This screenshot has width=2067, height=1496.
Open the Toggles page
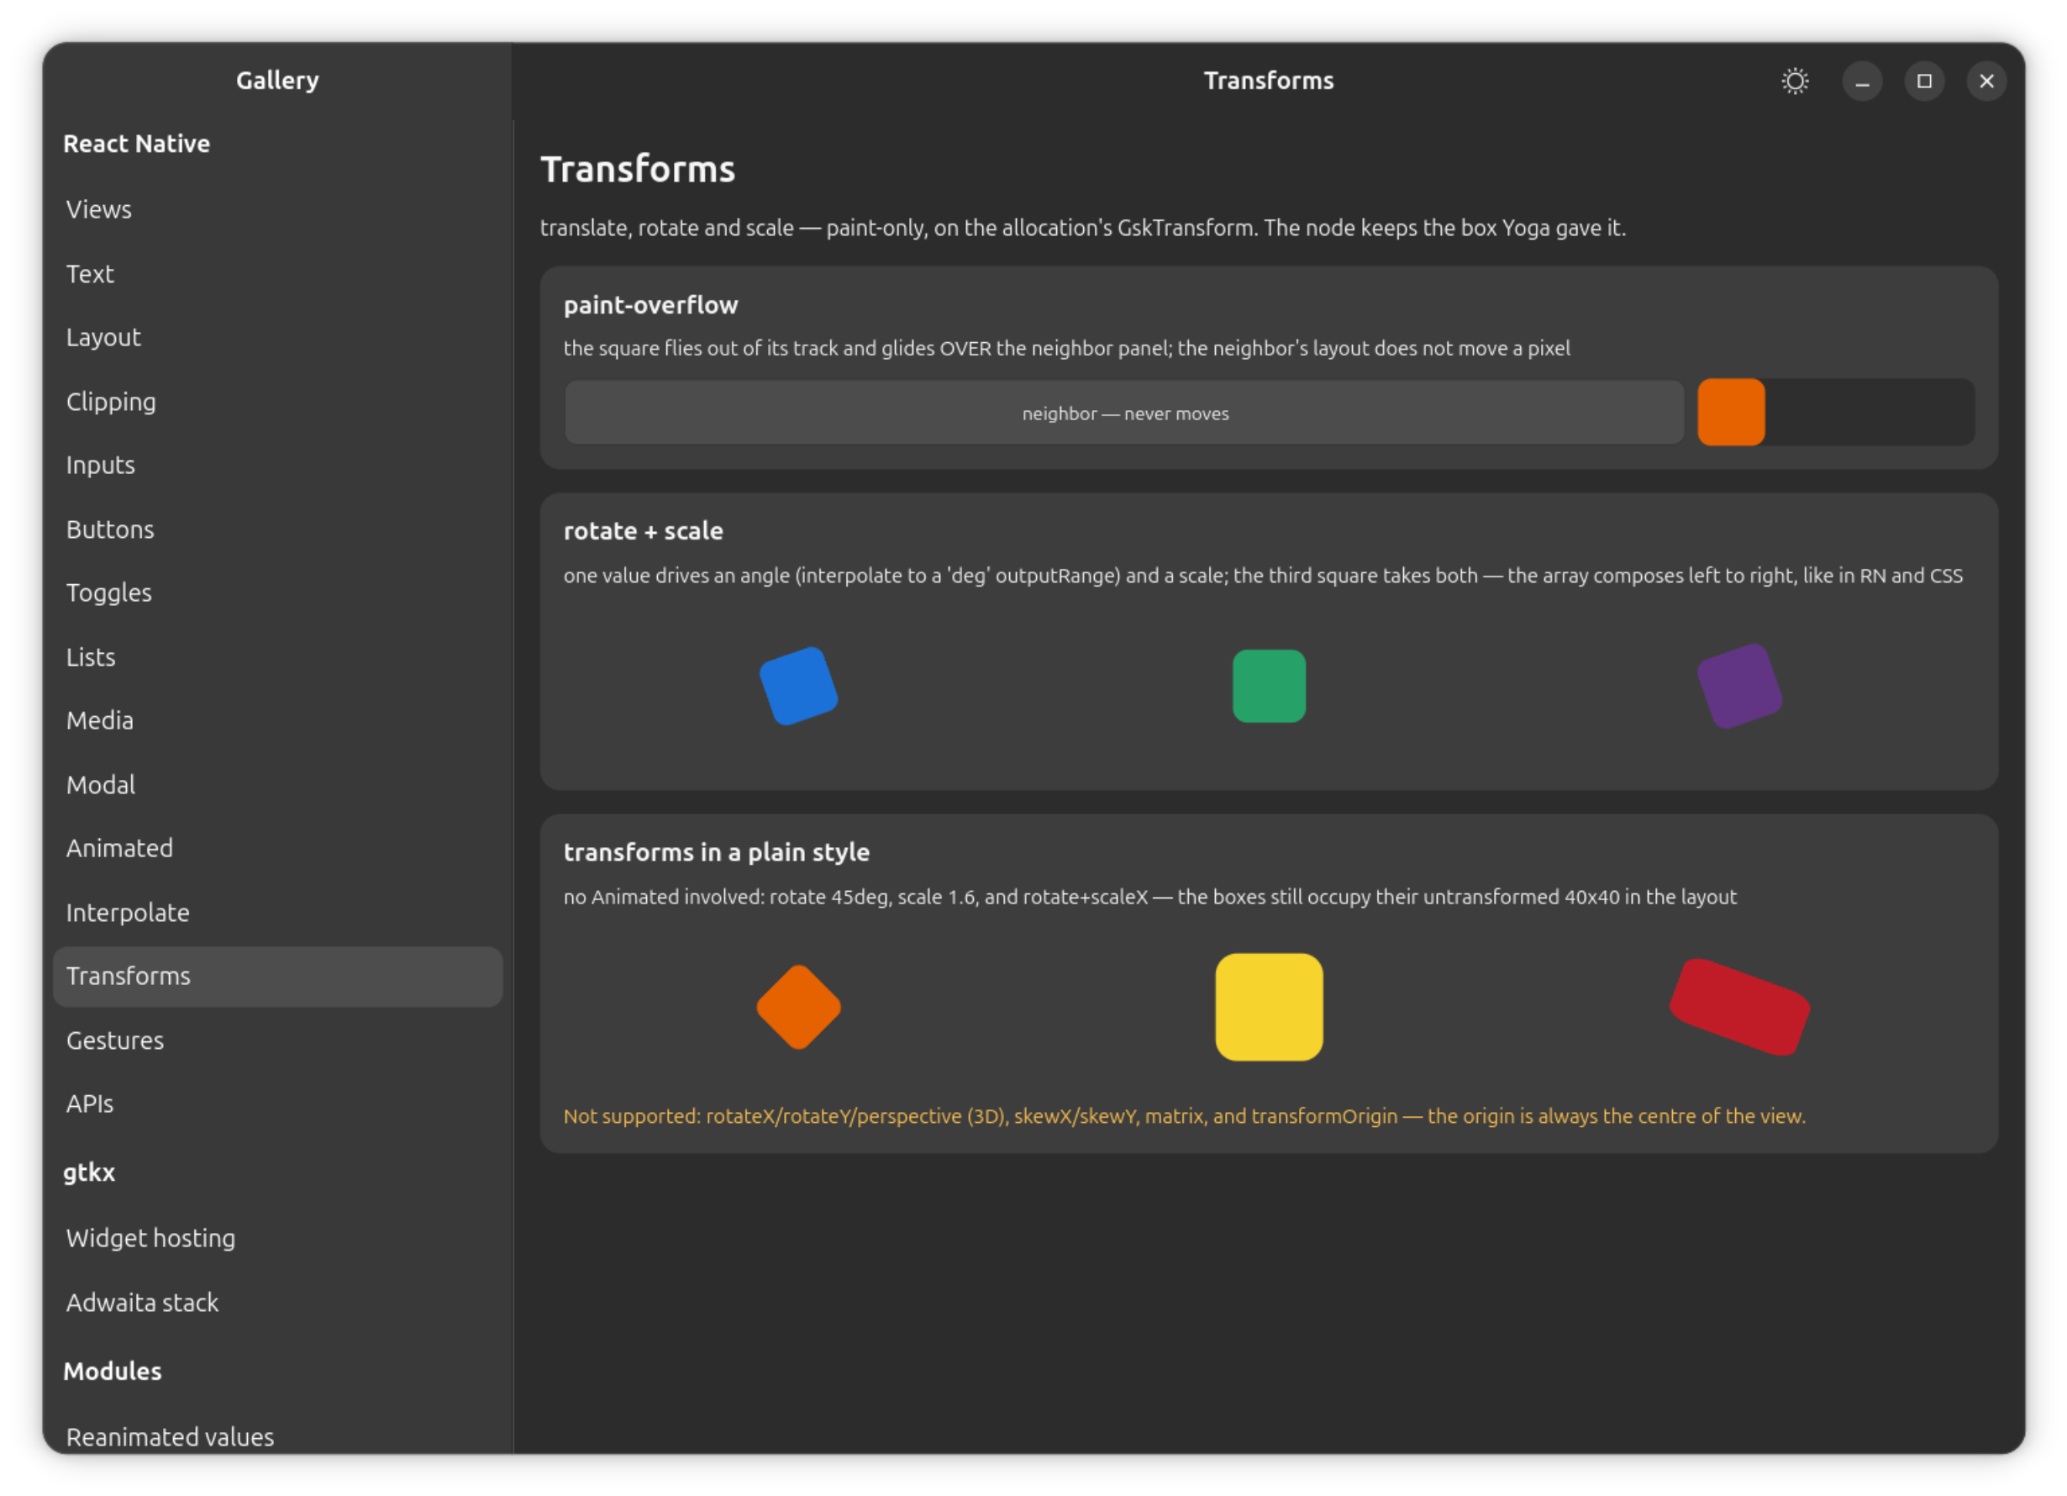278,593
